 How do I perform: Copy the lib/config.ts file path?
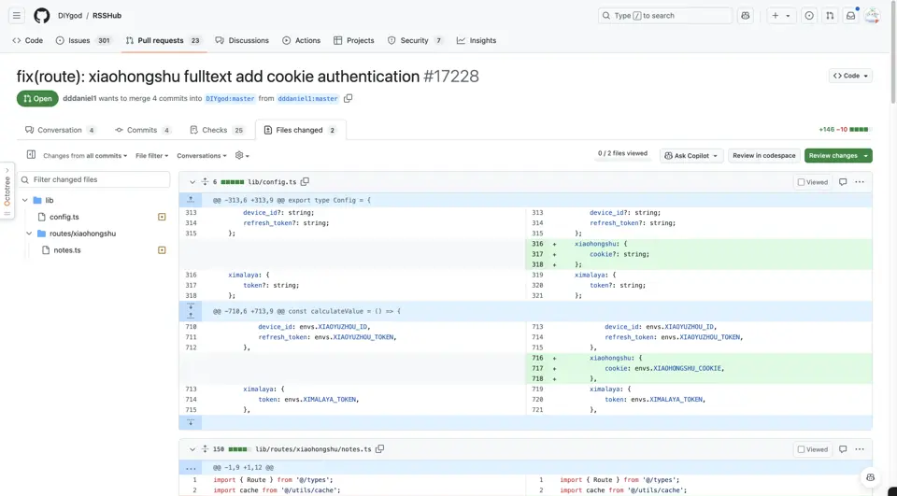coord(305,182)
